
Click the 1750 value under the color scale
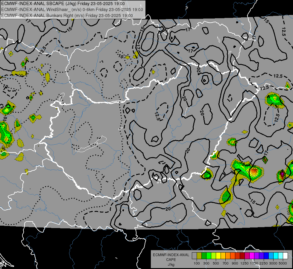click(254, 263)
